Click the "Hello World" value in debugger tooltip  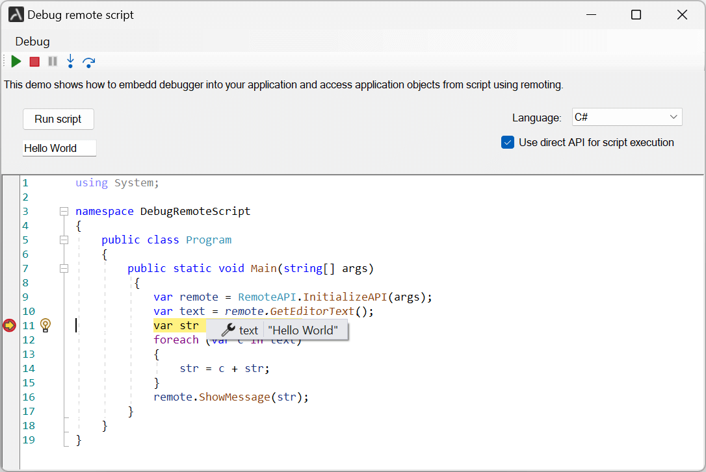click(303, 330)
